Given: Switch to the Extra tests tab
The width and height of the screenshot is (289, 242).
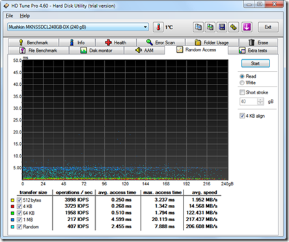Looking at the screenshot, I should (x=253, y=51).
